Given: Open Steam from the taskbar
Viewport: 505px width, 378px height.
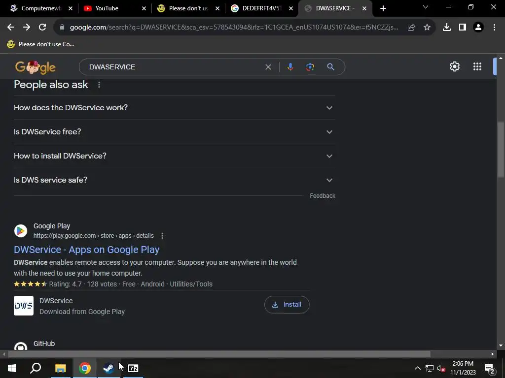Looking at the screenshot, I should [108, 368].
